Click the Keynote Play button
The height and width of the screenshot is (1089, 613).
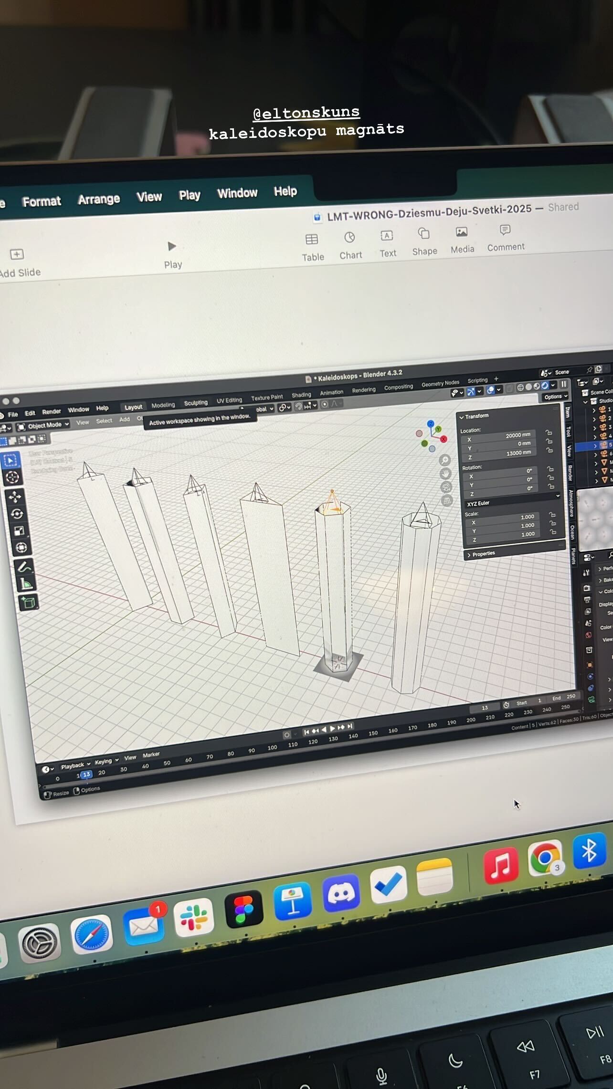click(172, 255)
